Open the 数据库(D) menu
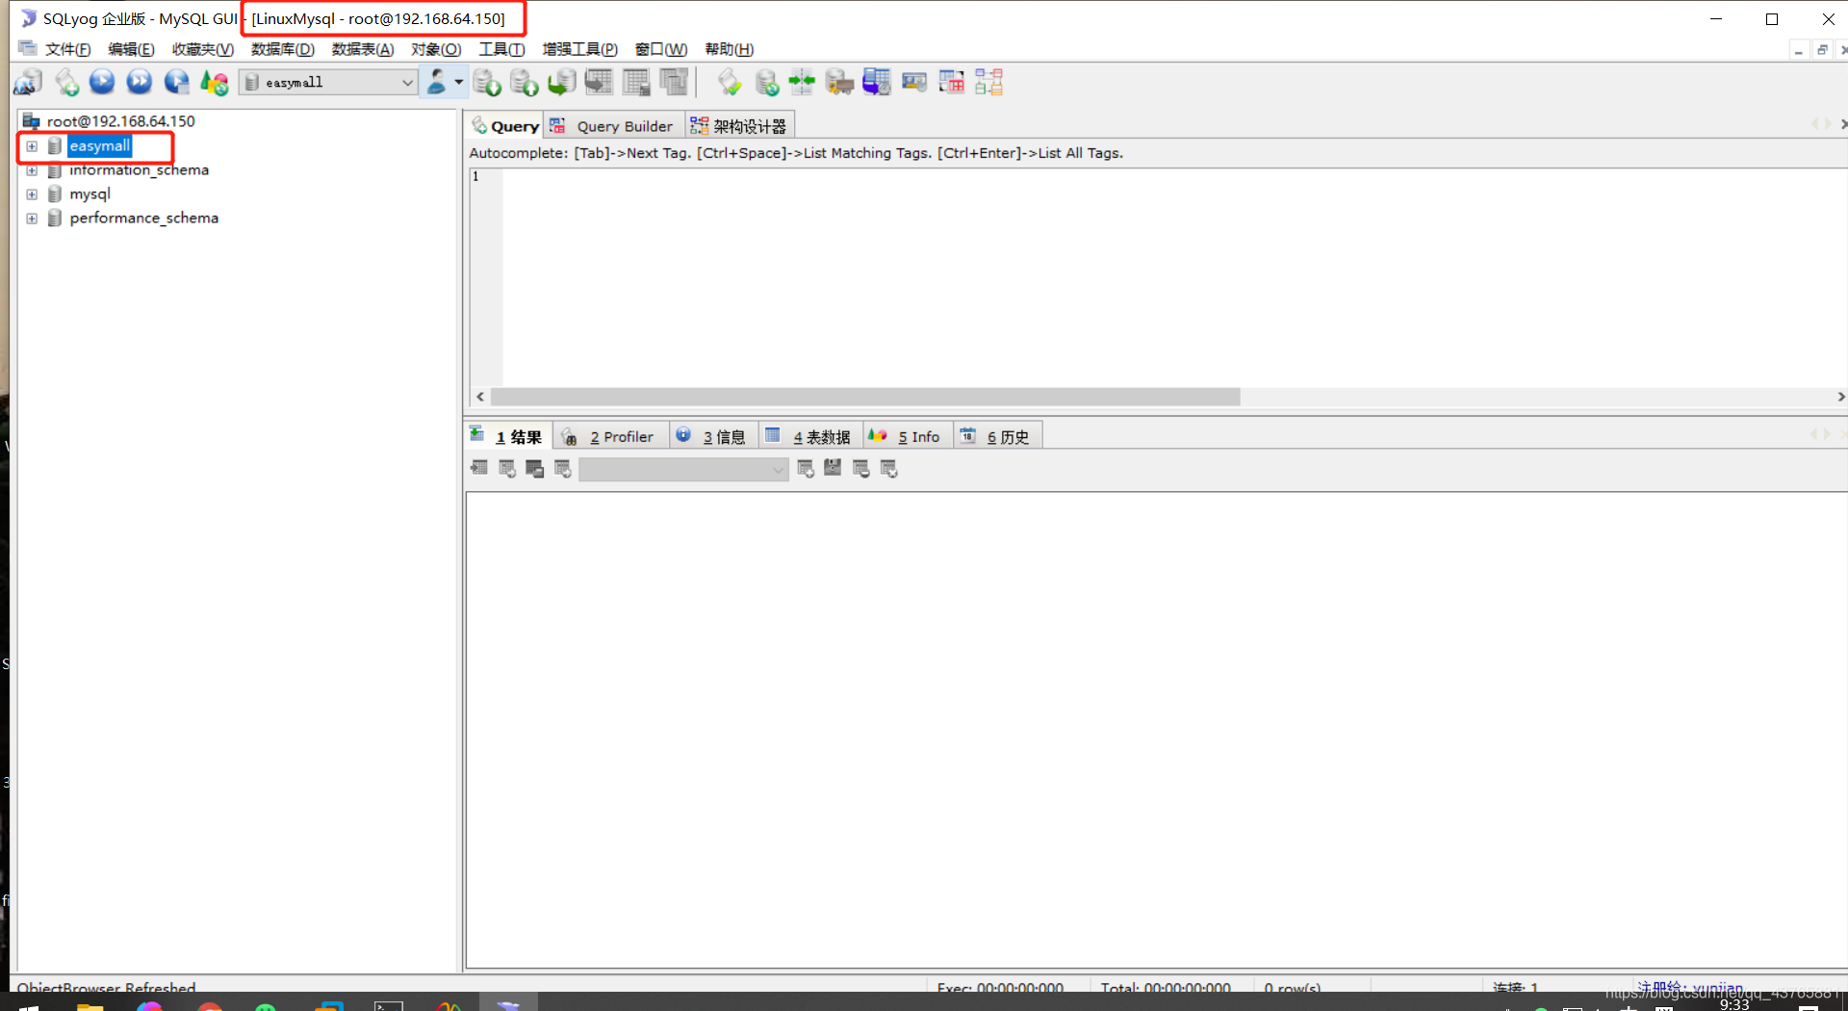Viewport: 1848px width, 1011px height. point(282,49)
